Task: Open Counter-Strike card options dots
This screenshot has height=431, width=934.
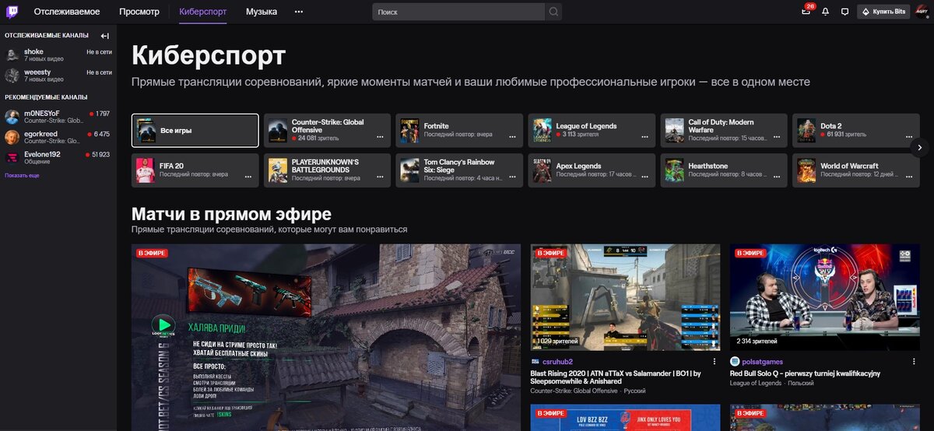Action: 381,136
